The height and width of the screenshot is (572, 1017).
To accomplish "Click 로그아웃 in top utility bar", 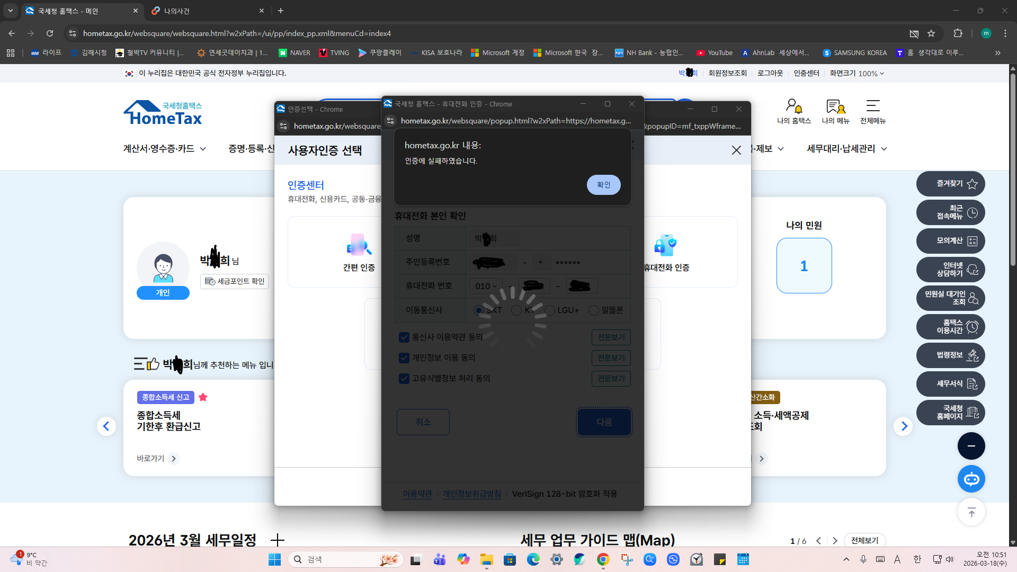I will point(770,73).
